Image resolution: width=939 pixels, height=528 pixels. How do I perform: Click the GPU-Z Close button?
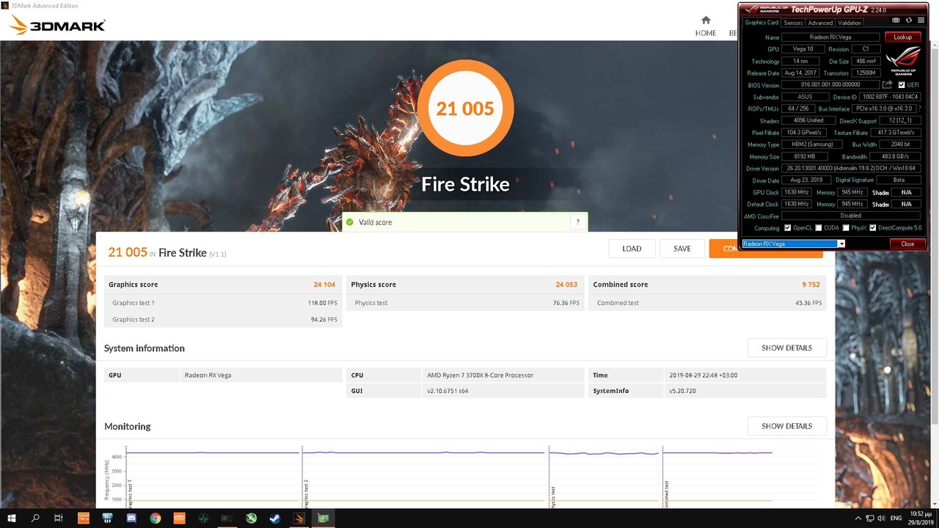click(907, 243)
